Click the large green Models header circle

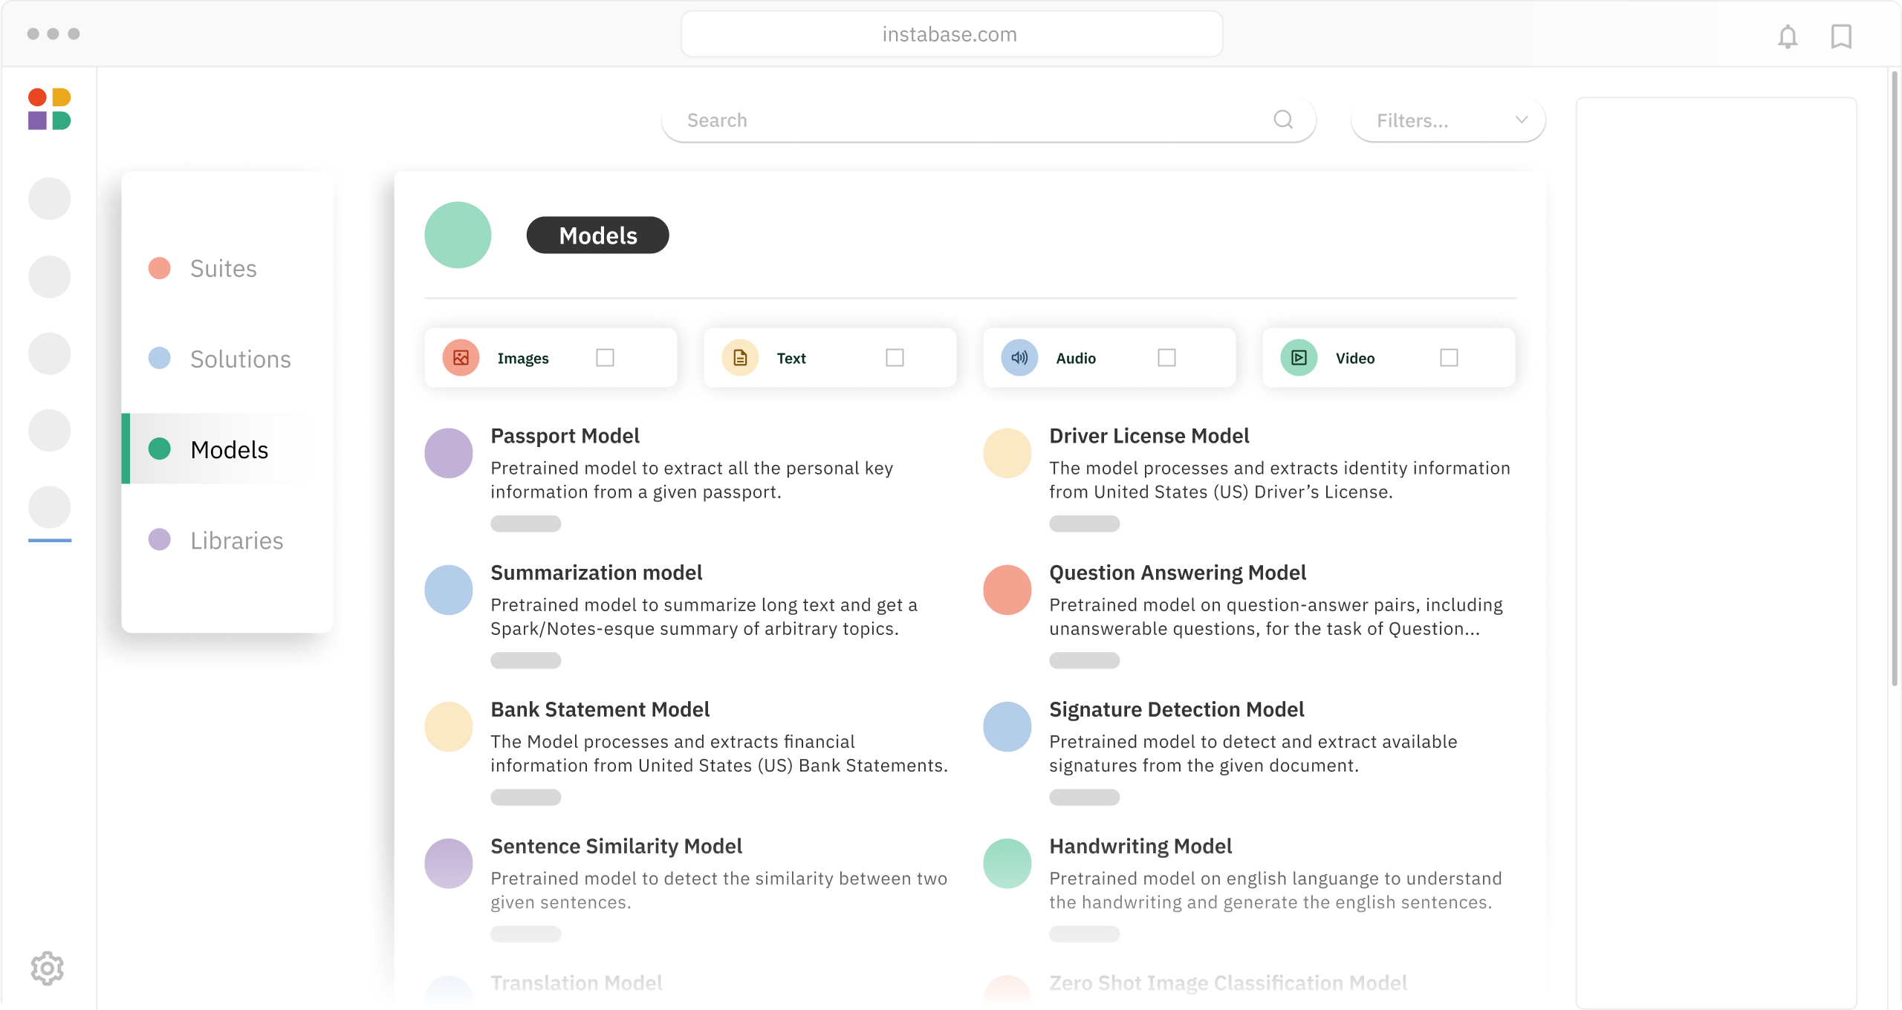point(458,235)
